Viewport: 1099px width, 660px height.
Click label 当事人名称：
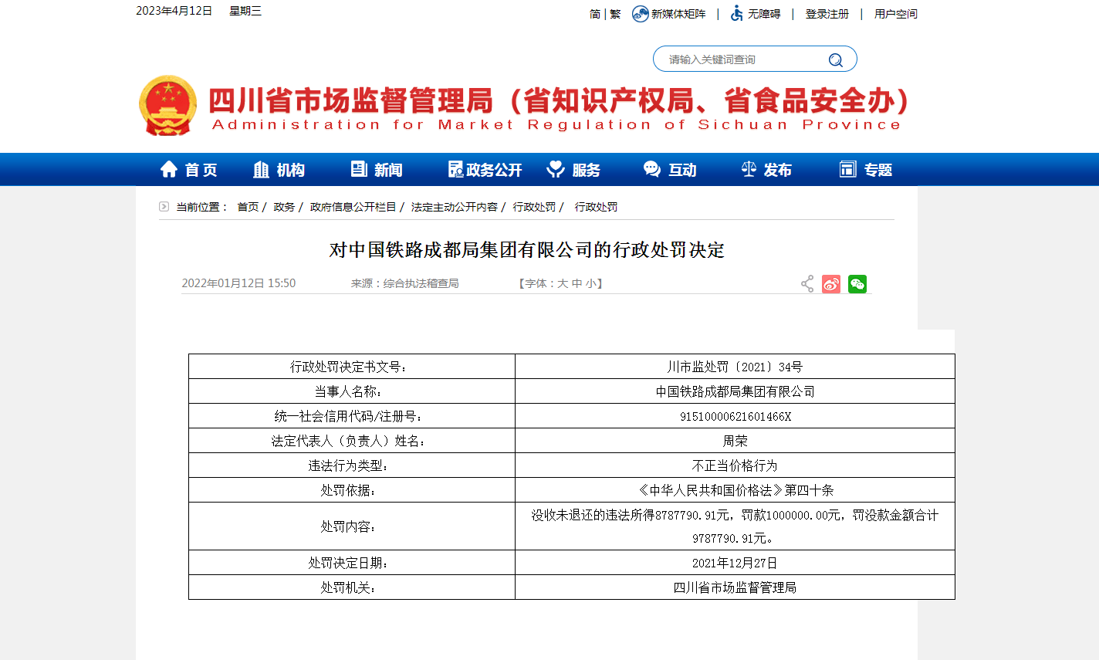pyautogui.click(x=349, y=391)
